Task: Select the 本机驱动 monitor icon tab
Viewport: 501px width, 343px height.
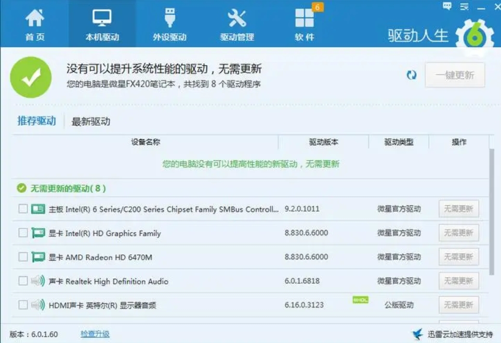Action: point(102,25)
